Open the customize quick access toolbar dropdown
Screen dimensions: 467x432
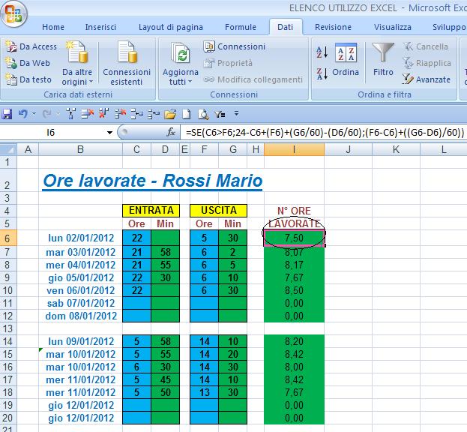click(236, 113)
